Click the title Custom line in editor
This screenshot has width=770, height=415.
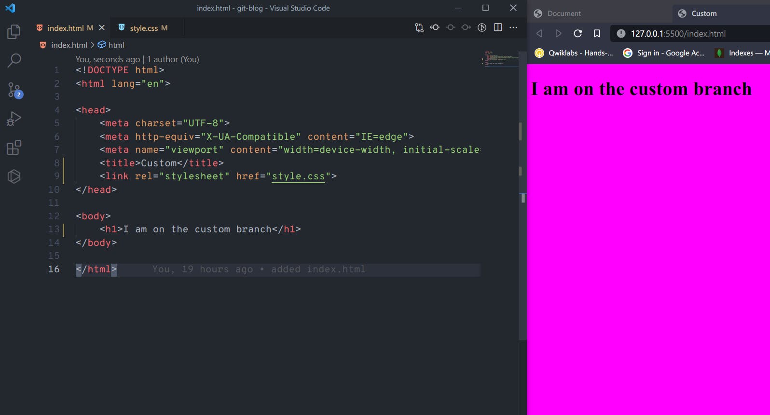162,163
